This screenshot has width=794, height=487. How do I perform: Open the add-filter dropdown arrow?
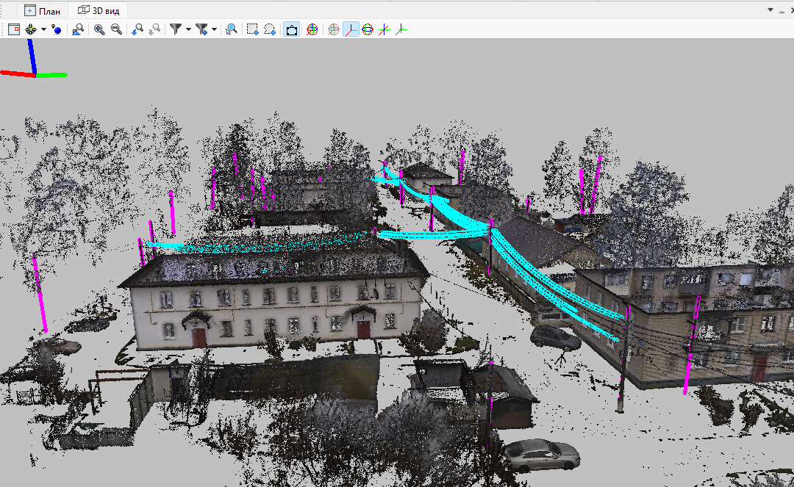(214, 29)
